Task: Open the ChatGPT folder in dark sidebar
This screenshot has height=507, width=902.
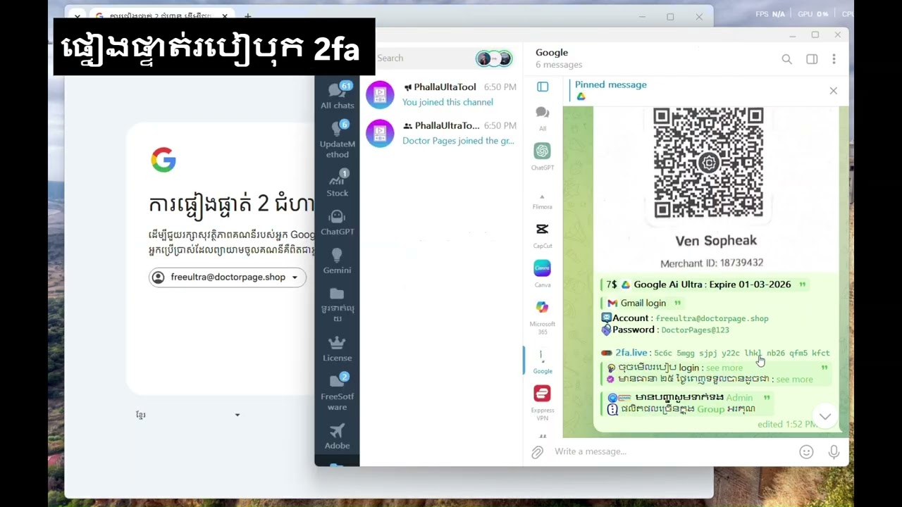Action: click(x=337, y=222)
